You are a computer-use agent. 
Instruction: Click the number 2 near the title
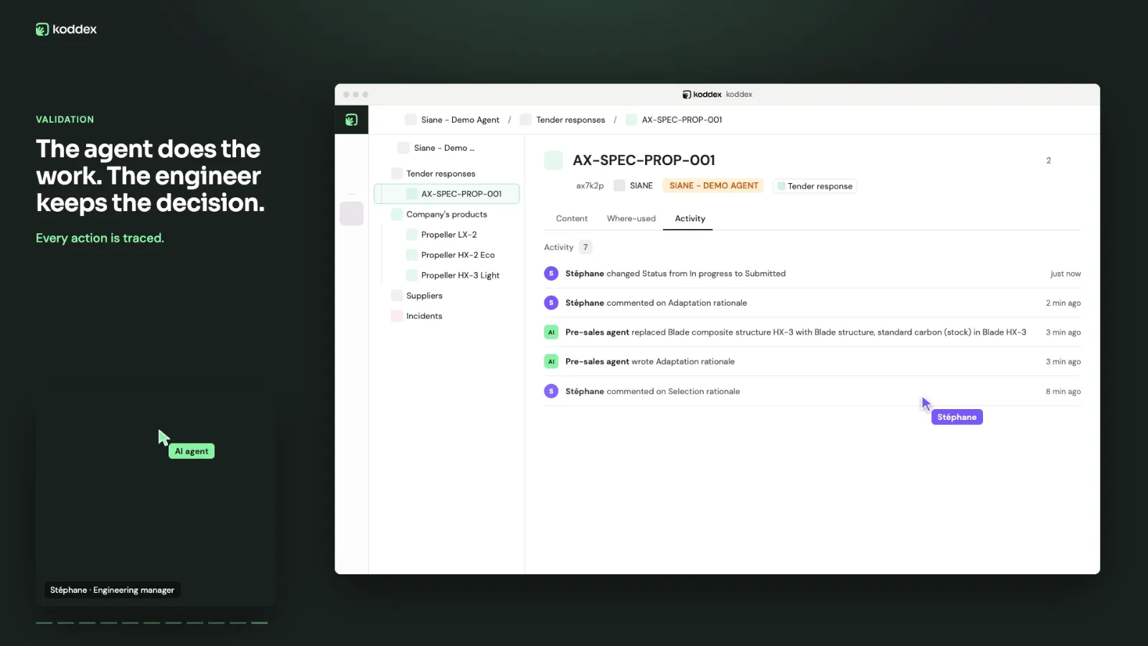click(x=1048, y=161)
